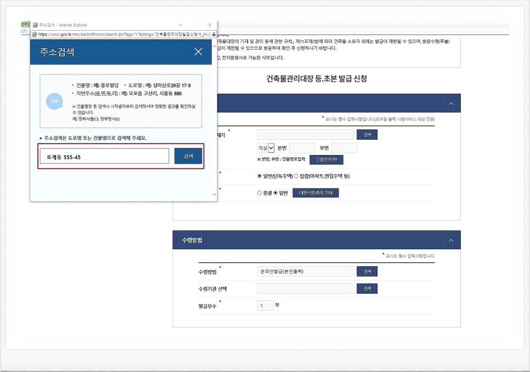Click the popup address bar URL
Image resolution: width=530 pixels, height=372 pixels.
123,34
